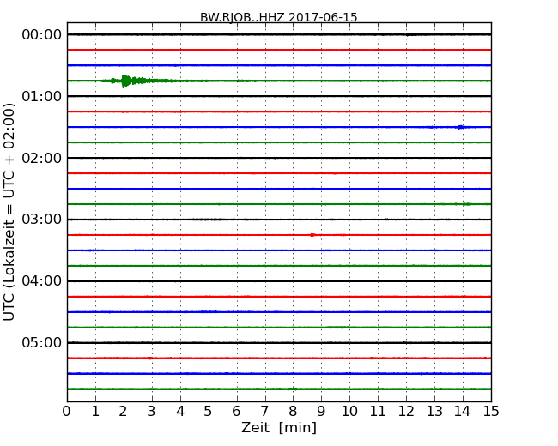Select the 00:00 hour tick label
Image resolution: width=558 pixels, height=446 pixels.
pyautogui.click(x=42, y=35)
